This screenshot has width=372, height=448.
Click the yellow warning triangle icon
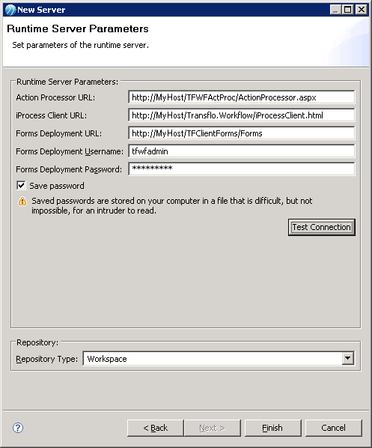click(22, 202)
